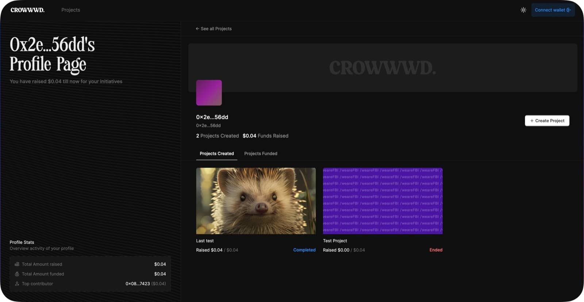This screenshot has height=302, width=584.
Task: Click the 2 Projects Created stat
Action: pyautogui.click(x=218, y=136)
